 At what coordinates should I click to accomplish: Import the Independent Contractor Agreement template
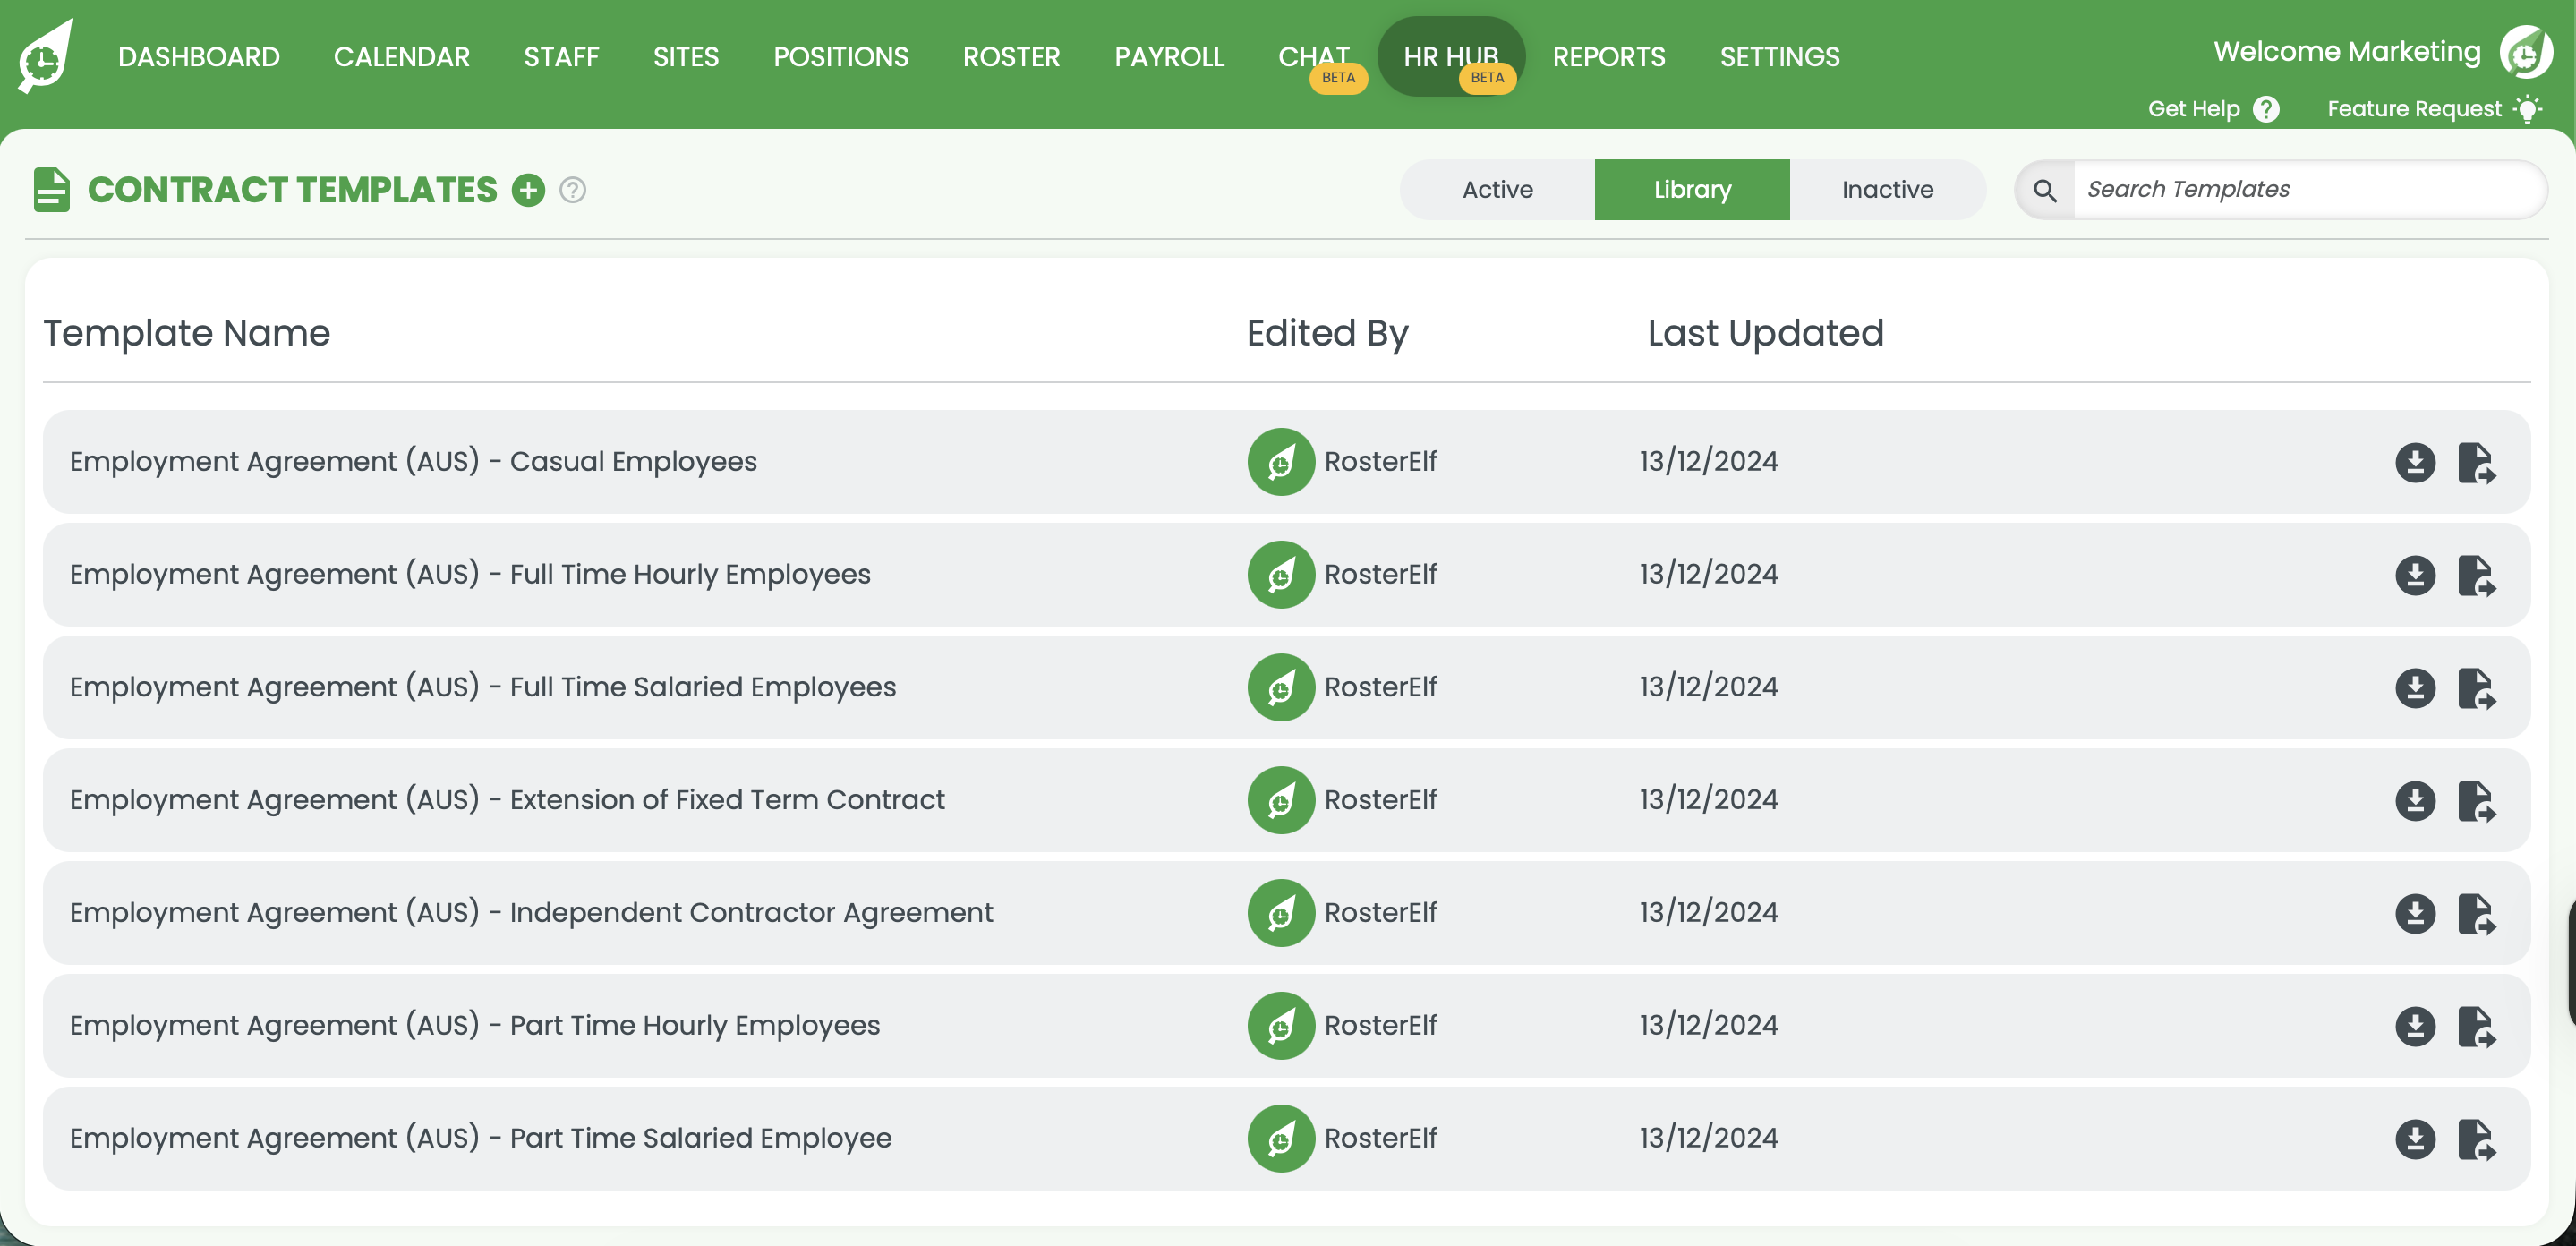click(x=2476, y=913)
